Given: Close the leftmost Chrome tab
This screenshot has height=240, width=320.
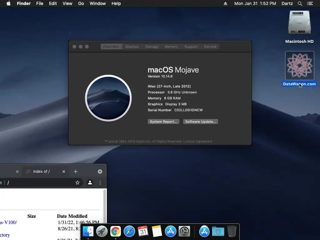Looking at the screenshot, I should point(17,172).
